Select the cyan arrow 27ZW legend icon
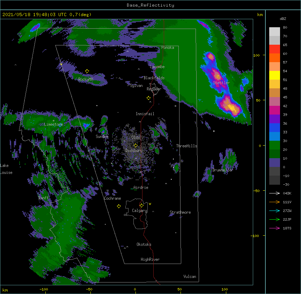Image resolution: width=301 pixels, height=294 pixels. [x=274, y=211]
